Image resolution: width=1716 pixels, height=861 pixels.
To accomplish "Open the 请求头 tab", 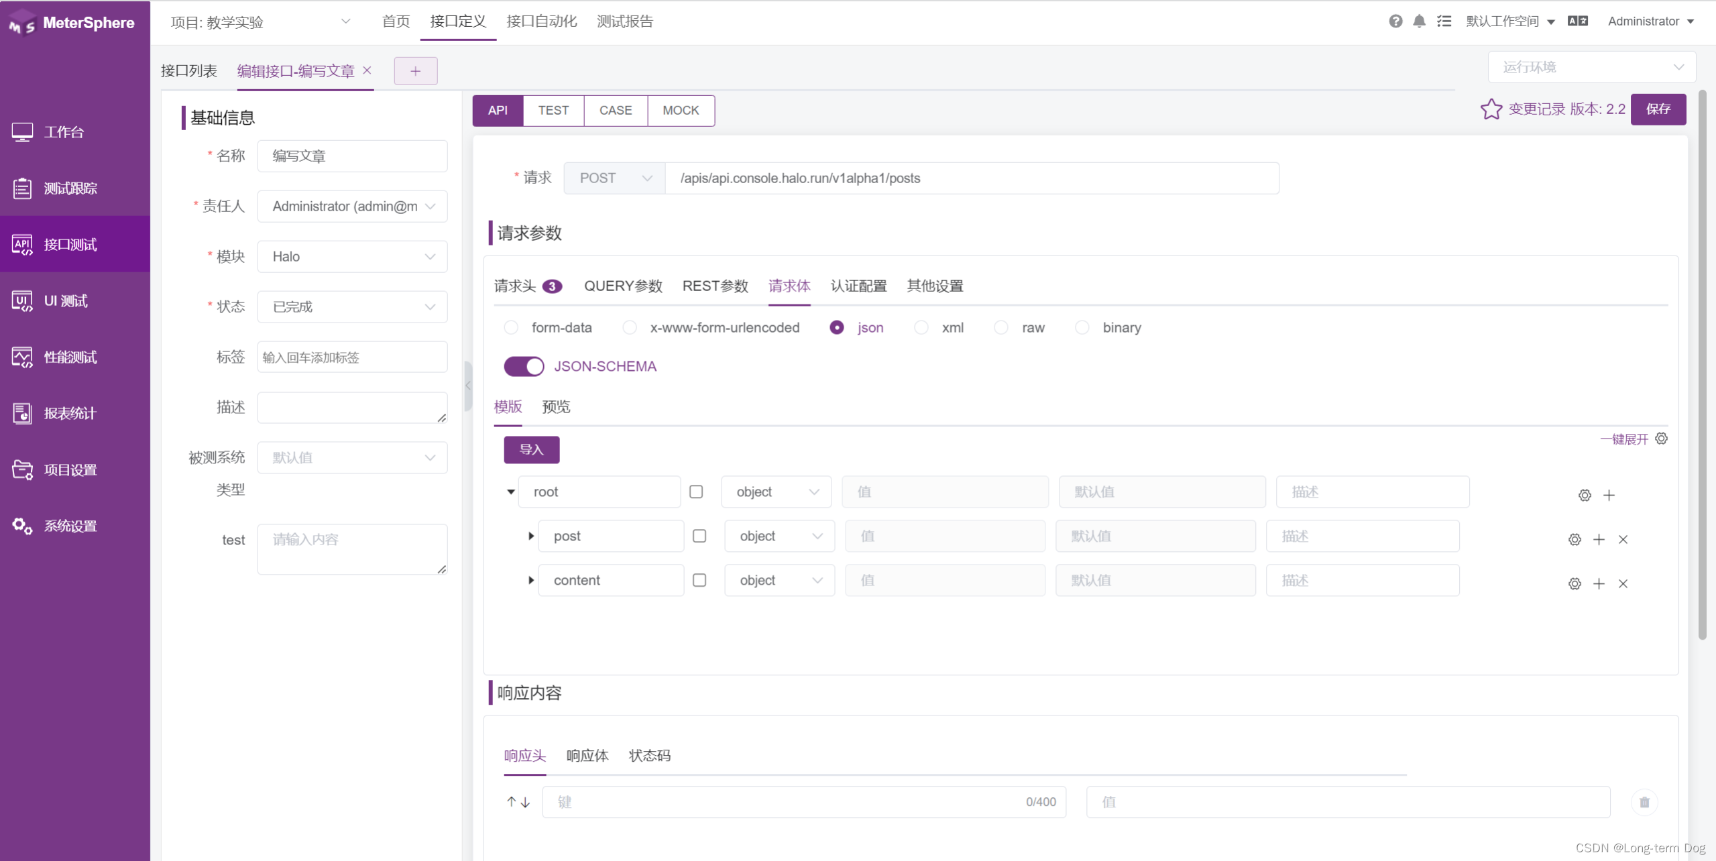I will point(514,286).
